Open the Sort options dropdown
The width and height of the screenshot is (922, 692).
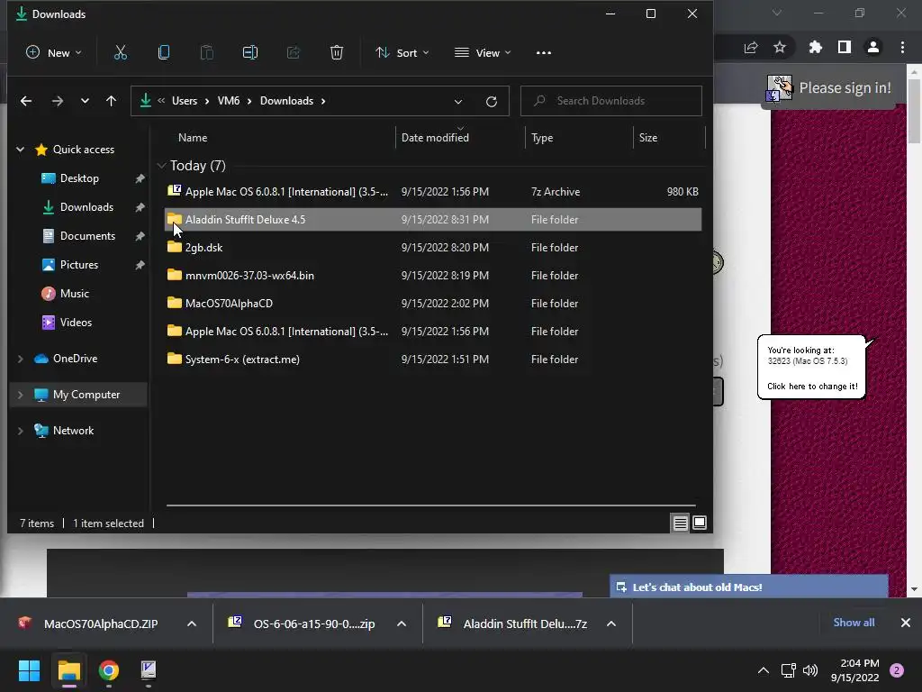point(402,53)
